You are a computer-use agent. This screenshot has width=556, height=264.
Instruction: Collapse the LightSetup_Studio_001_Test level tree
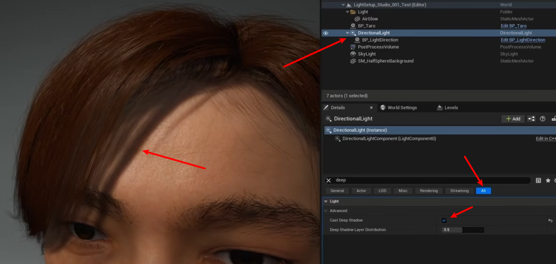pyautogui.click(x=343, y=5)
